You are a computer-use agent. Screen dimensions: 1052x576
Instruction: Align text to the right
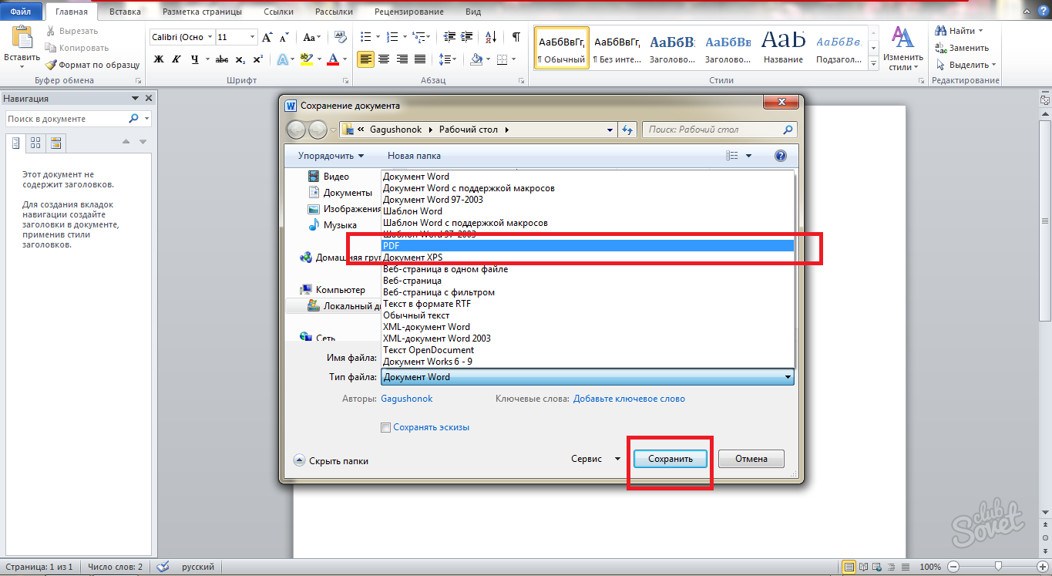(x=402, y=59)
